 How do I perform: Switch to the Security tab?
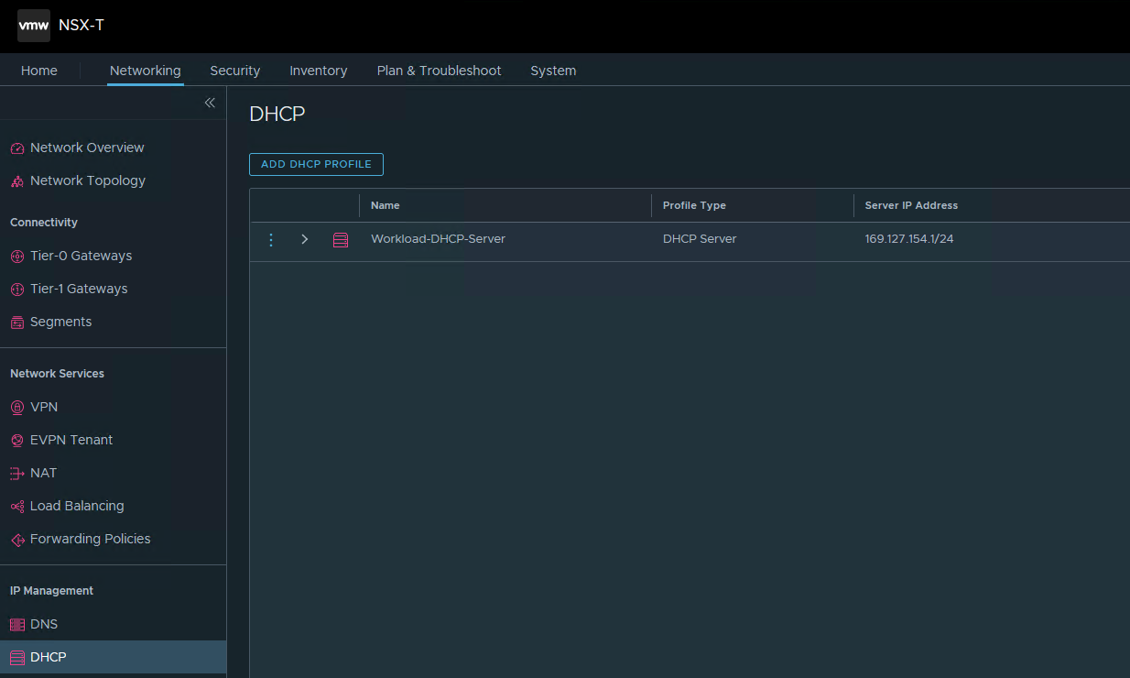tap(234, 70)
